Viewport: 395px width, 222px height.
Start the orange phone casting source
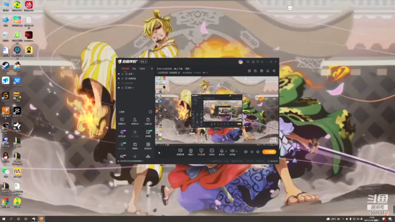point(201,152)
